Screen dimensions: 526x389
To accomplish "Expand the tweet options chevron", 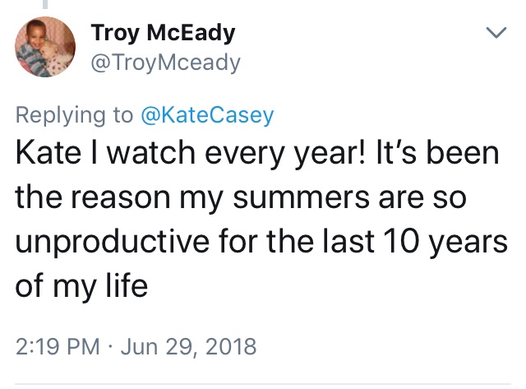I will pyautogui.click(x=495, y=34).
